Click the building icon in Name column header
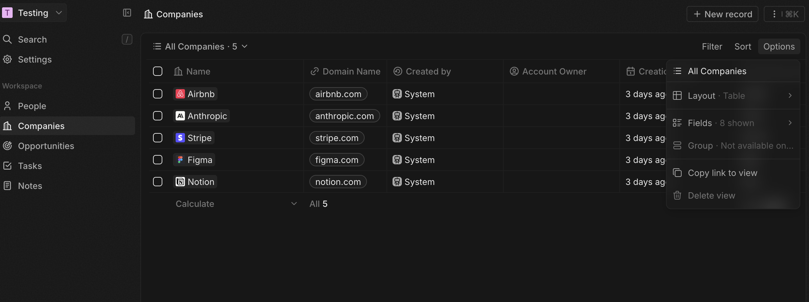This screenshot has height=302, width=809. pyautogui.click(x=178, y=71)
